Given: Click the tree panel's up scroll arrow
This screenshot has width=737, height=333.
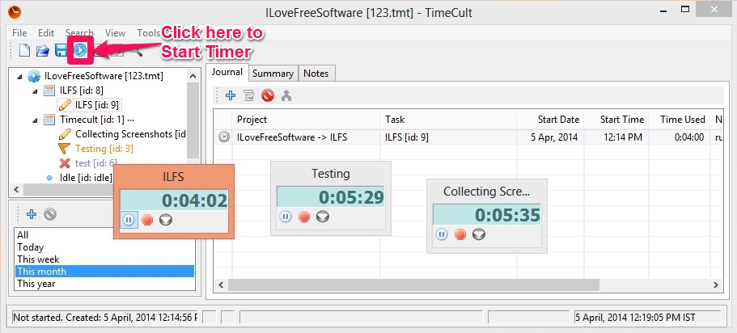Looking at the screenshot, I should pyautogui.click(x=193, y=76).
